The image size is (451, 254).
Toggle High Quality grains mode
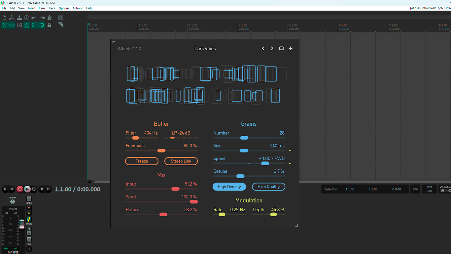(x=268, y=187)
